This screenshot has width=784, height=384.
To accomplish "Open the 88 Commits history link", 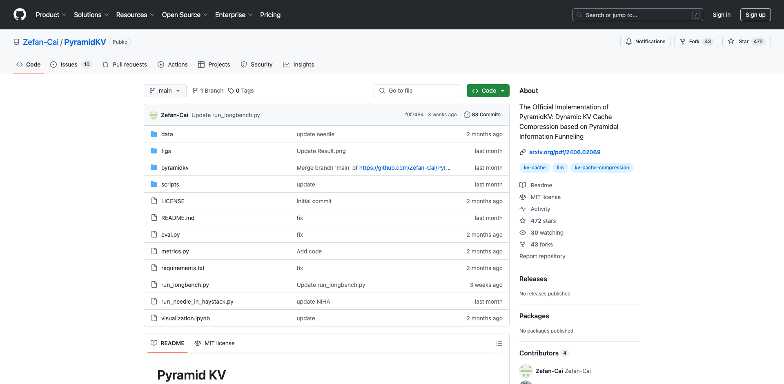I will [x=482, y=115].
